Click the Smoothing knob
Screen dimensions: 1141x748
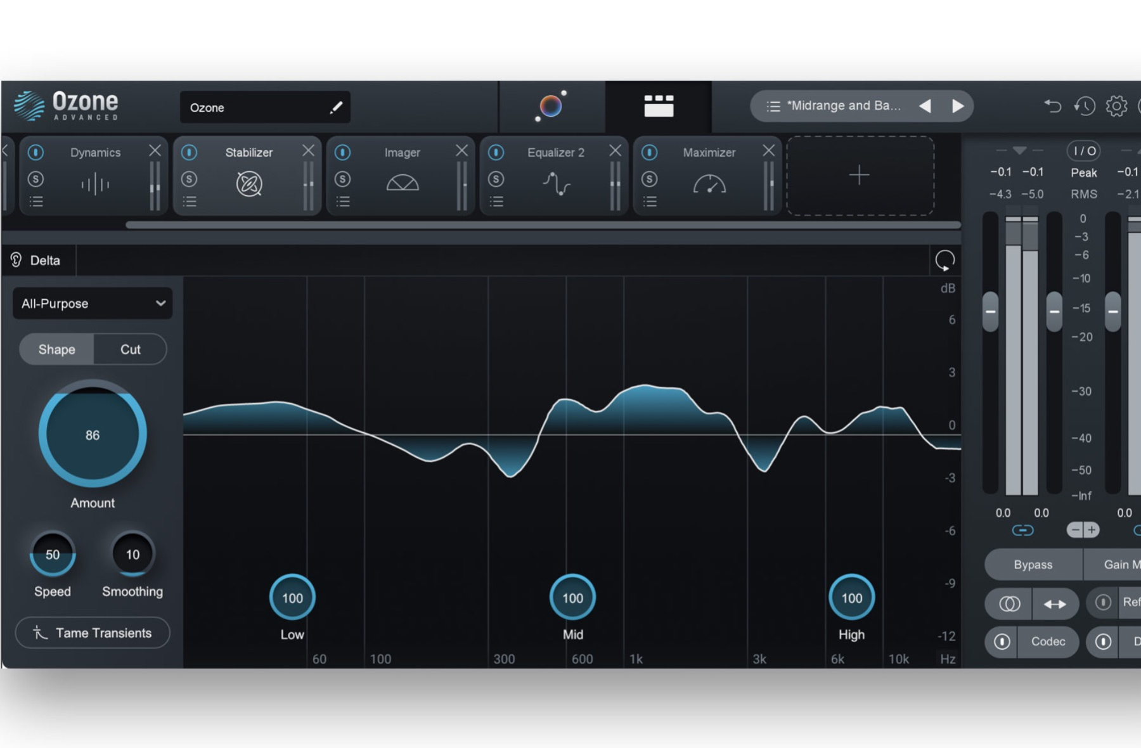(x=132, y=555)
